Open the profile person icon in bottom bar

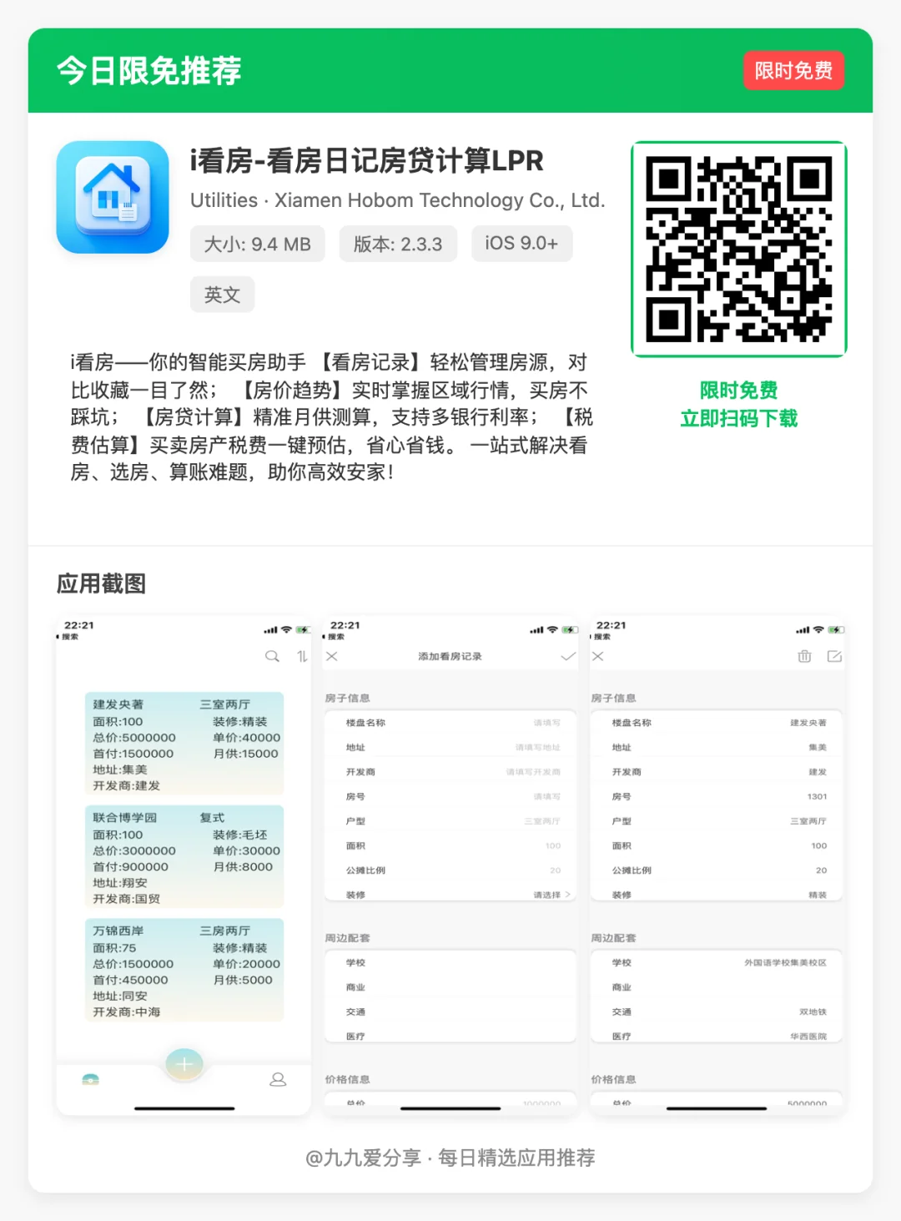click(x=278, y=1079)
